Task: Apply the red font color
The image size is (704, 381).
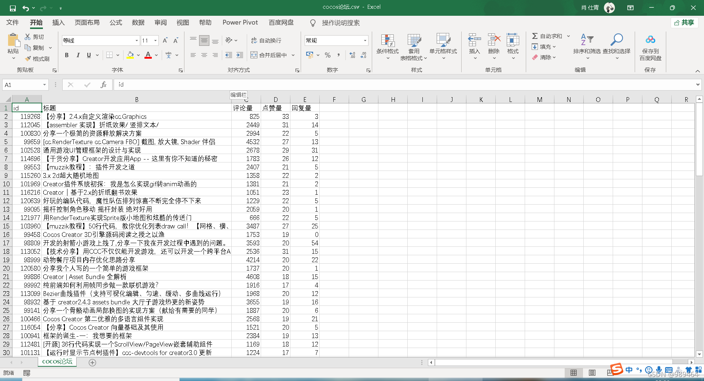Action: coord(148,55)
